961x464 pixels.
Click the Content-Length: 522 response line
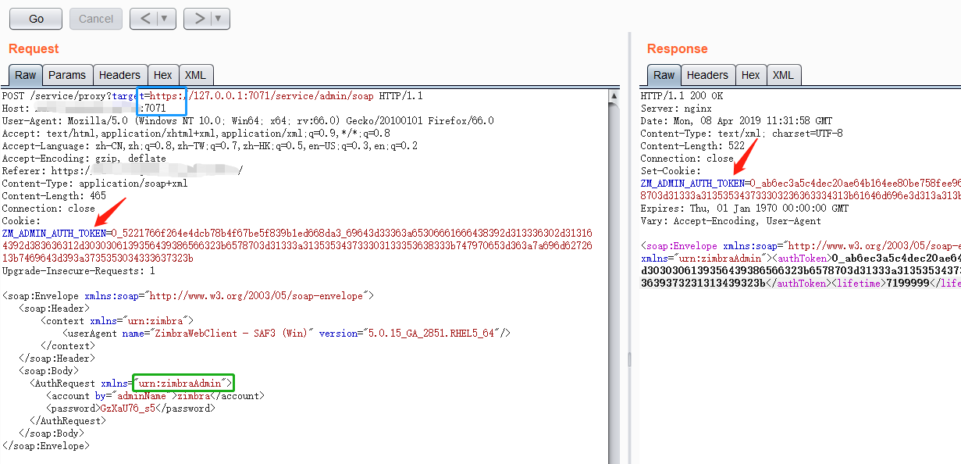coord(692,146)
